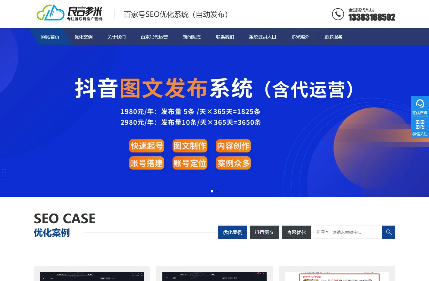The width and height of the screenshot is (429, 281).
Task: Select the 抖音图文 category tab
Action: (x=265, y=232)
